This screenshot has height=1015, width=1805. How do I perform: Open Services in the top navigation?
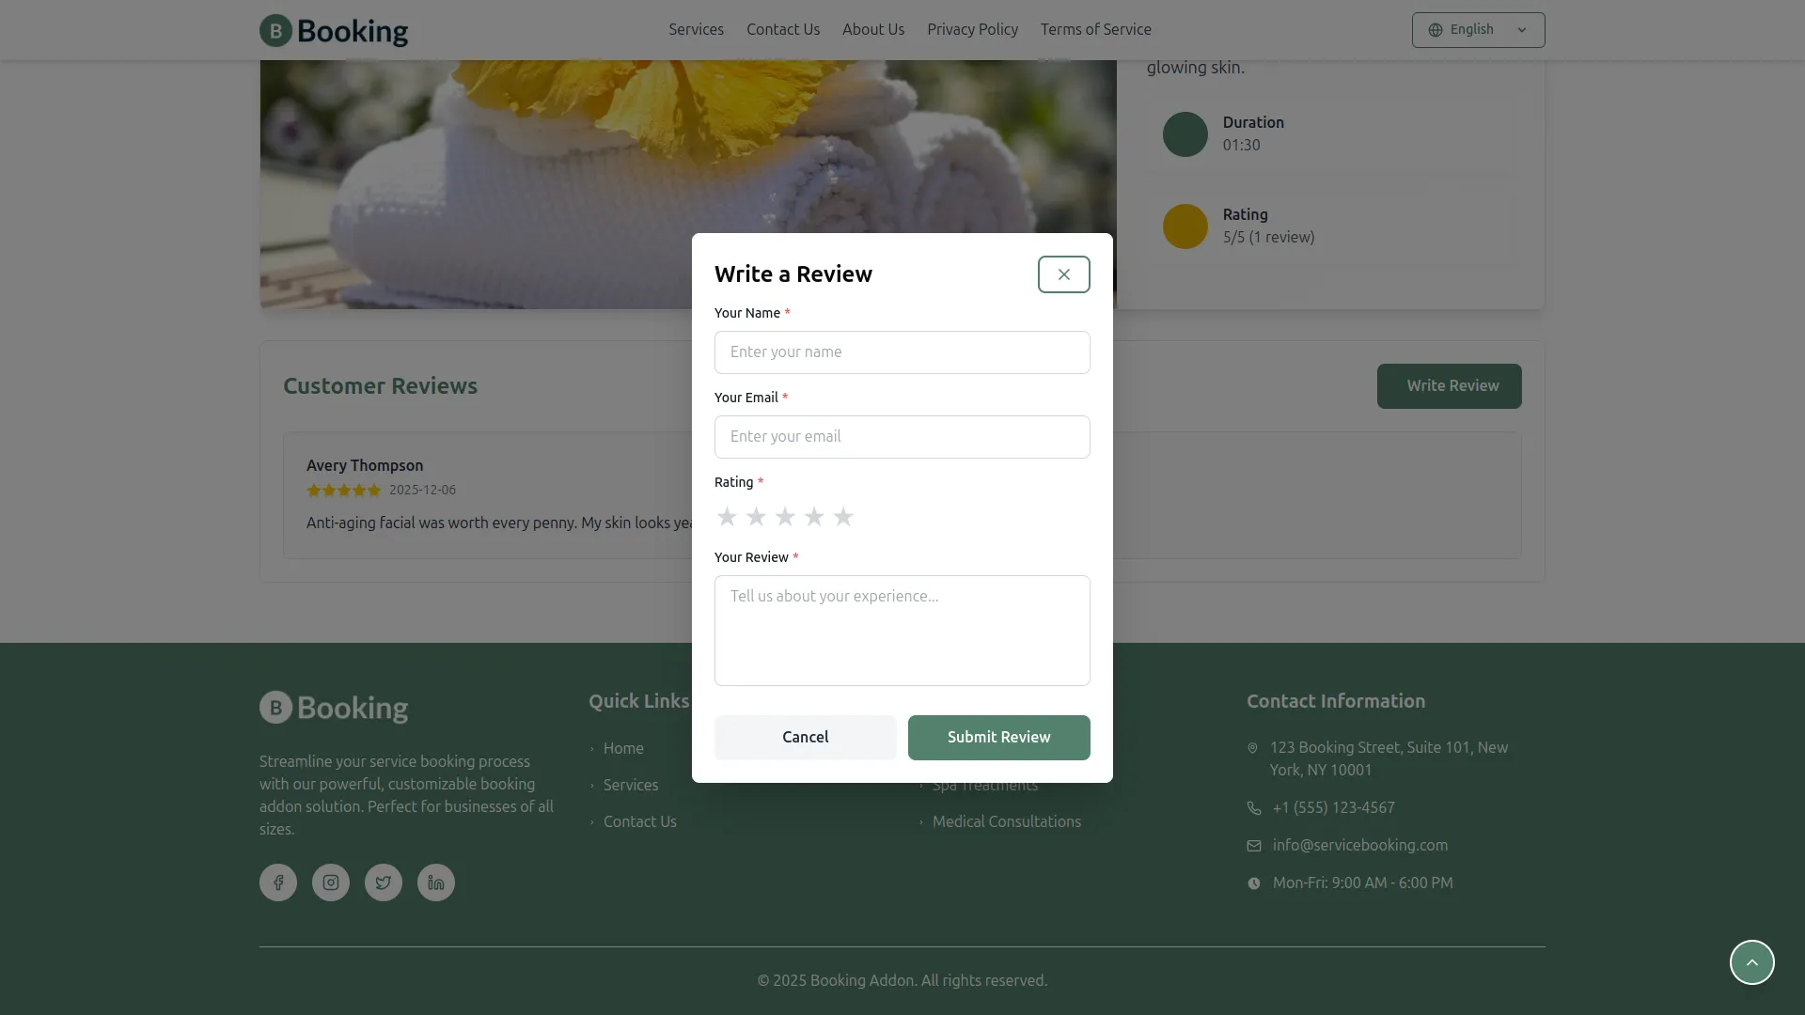coord(696,30)
